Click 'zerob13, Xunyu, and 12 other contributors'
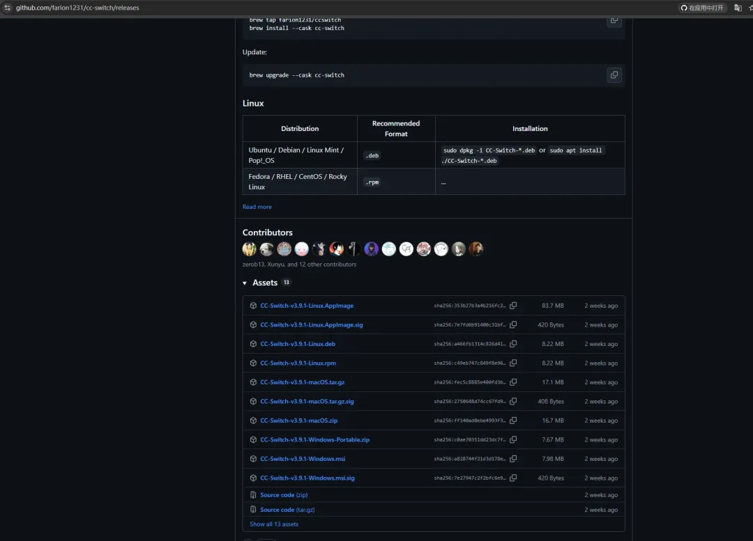 (299, 265)
